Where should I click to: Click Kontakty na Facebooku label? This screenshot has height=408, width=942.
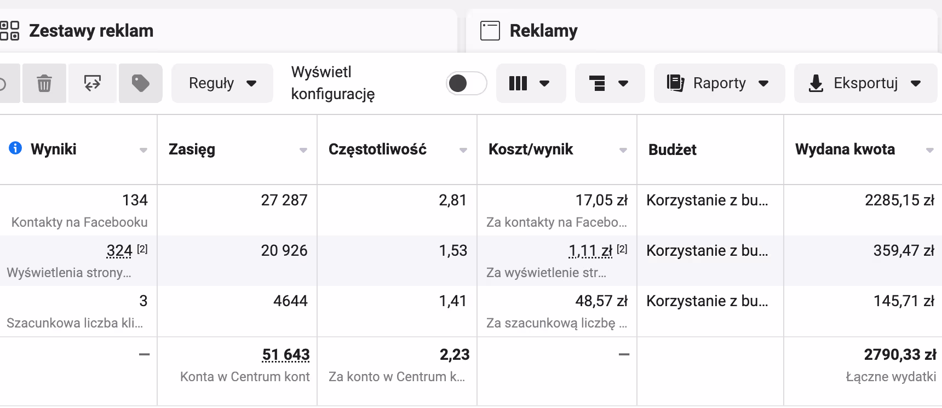(79, 222)
